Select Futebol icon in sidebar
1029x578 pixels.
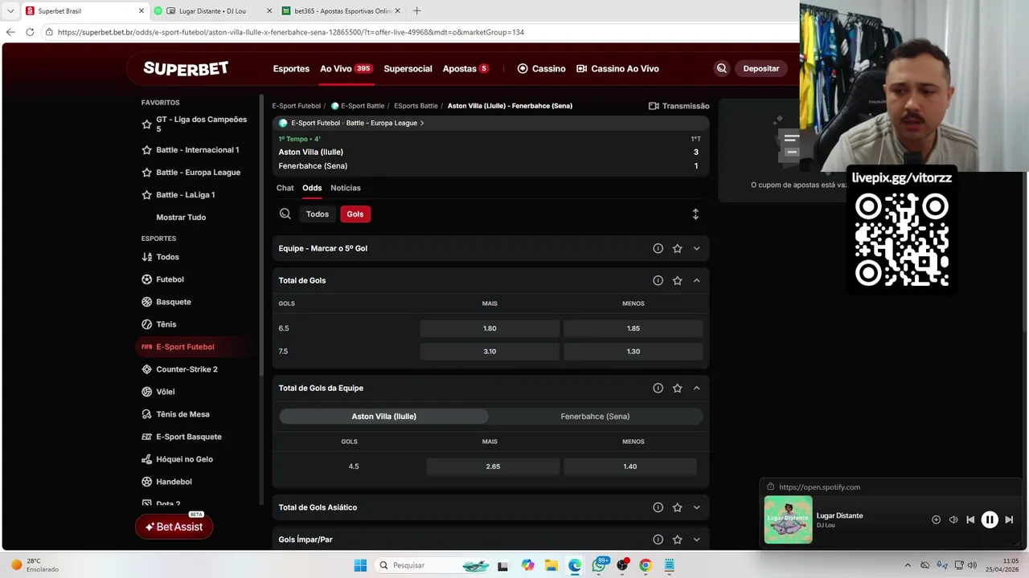point(146,279)
